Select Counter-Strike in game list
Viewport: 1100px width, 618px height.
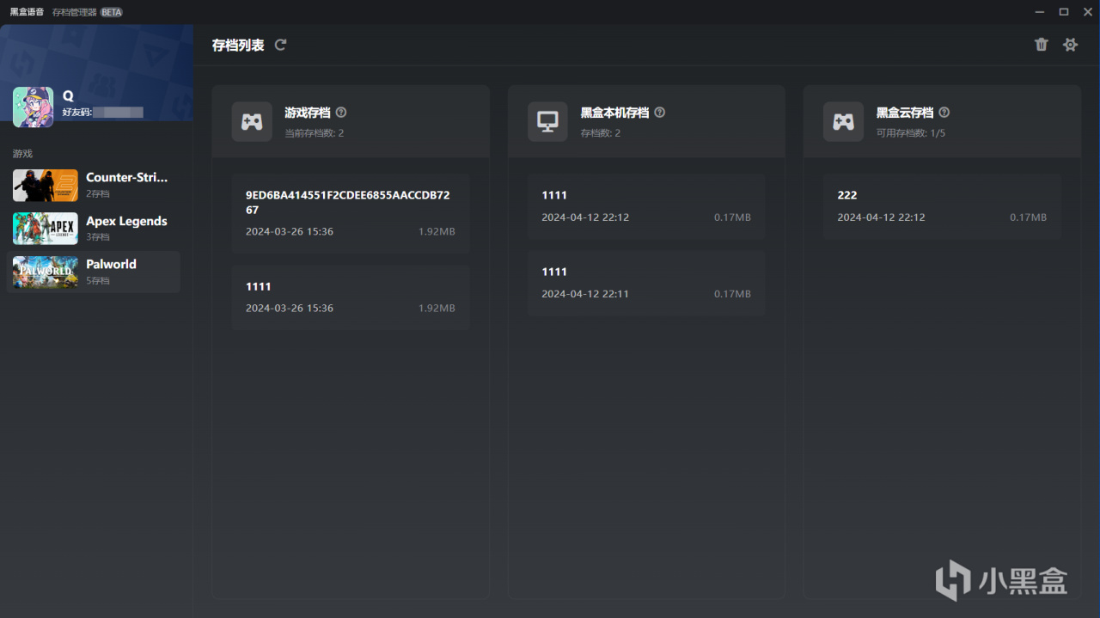(x=94, y=185)
